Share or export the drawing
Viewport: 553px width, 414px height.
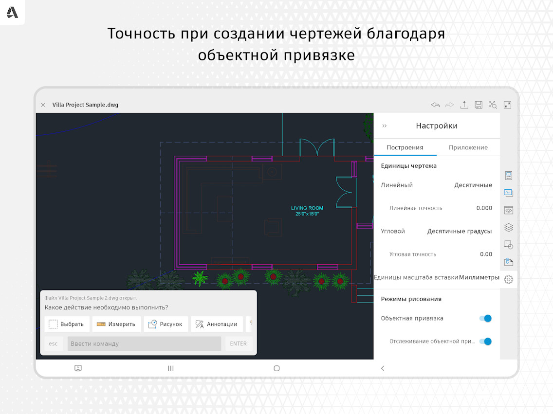(x=464, y=105)
